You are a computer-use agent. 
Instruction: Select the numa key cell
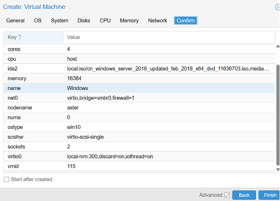pyautogui.click(x=33, y=118)
